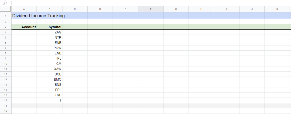The image size is (291, 114).
Task: Select row 10 header
Action: pos(6,64)
